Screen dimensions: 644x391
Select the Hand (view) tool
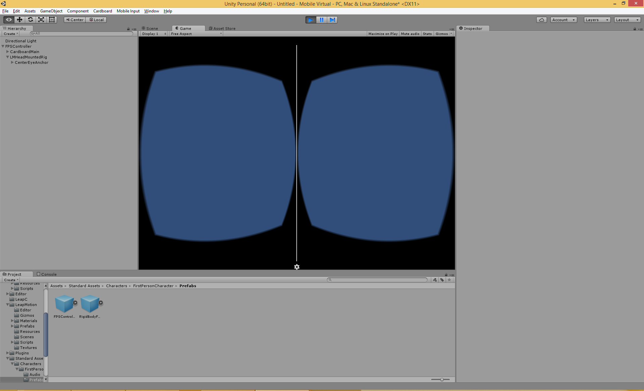click(9, 20)
